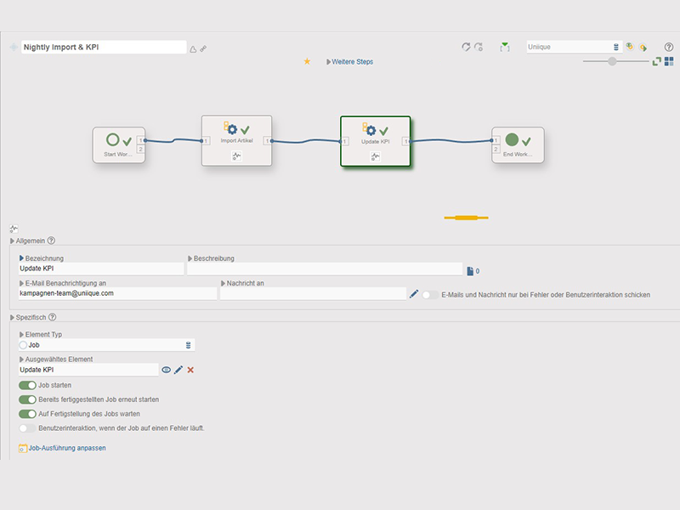Viewport: 680px width, 510px height.
Task: Click the bell icon next to workflow name
Action: click(193, 49)
